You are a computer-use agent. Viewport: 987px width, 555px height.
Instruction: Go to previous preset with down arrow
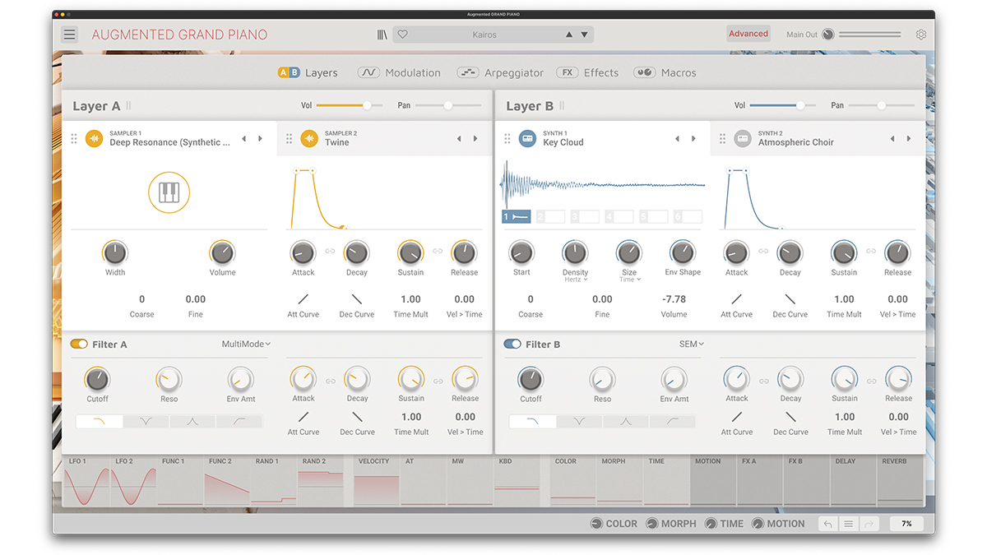584,35
